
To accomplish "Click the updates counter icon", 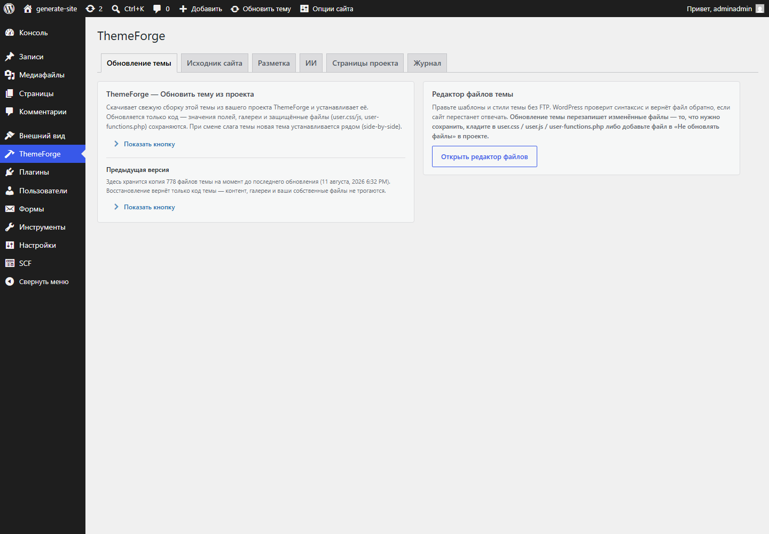I will pos(90,9).
